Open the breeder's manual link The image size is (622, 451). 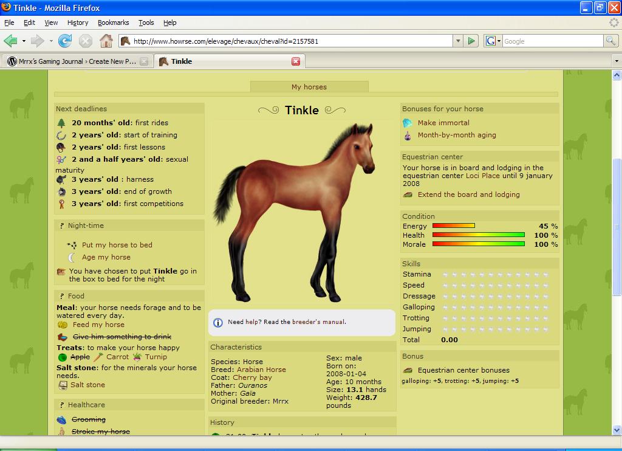point(319,322)
